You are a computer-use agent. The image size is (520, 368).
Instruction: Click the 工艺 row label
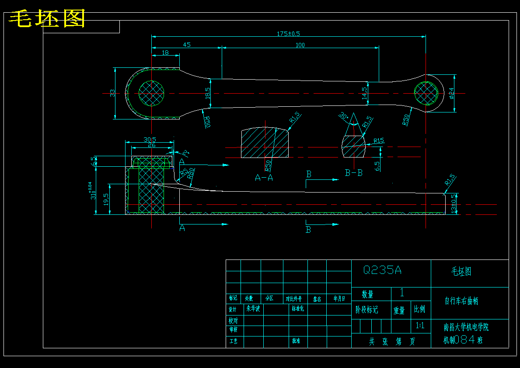[x=233, y=341]
